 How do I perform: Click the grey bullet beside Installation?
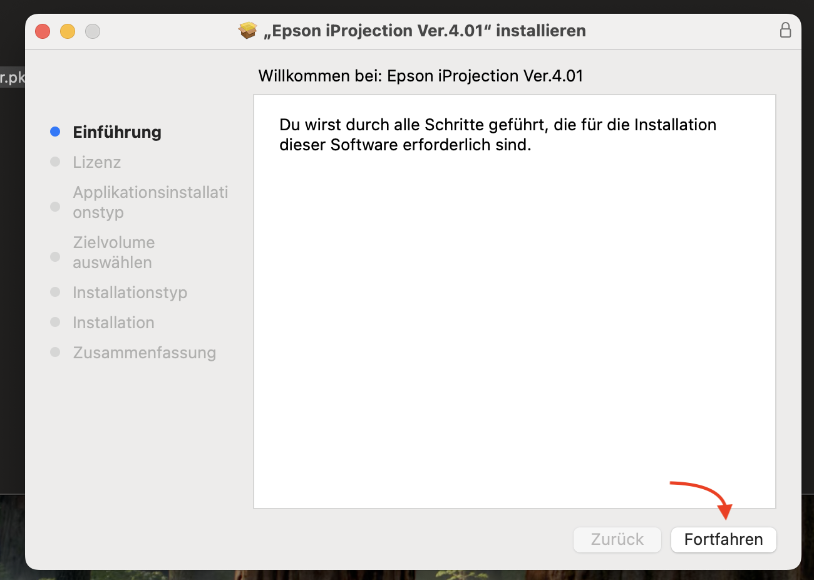(x=55, y=322)
